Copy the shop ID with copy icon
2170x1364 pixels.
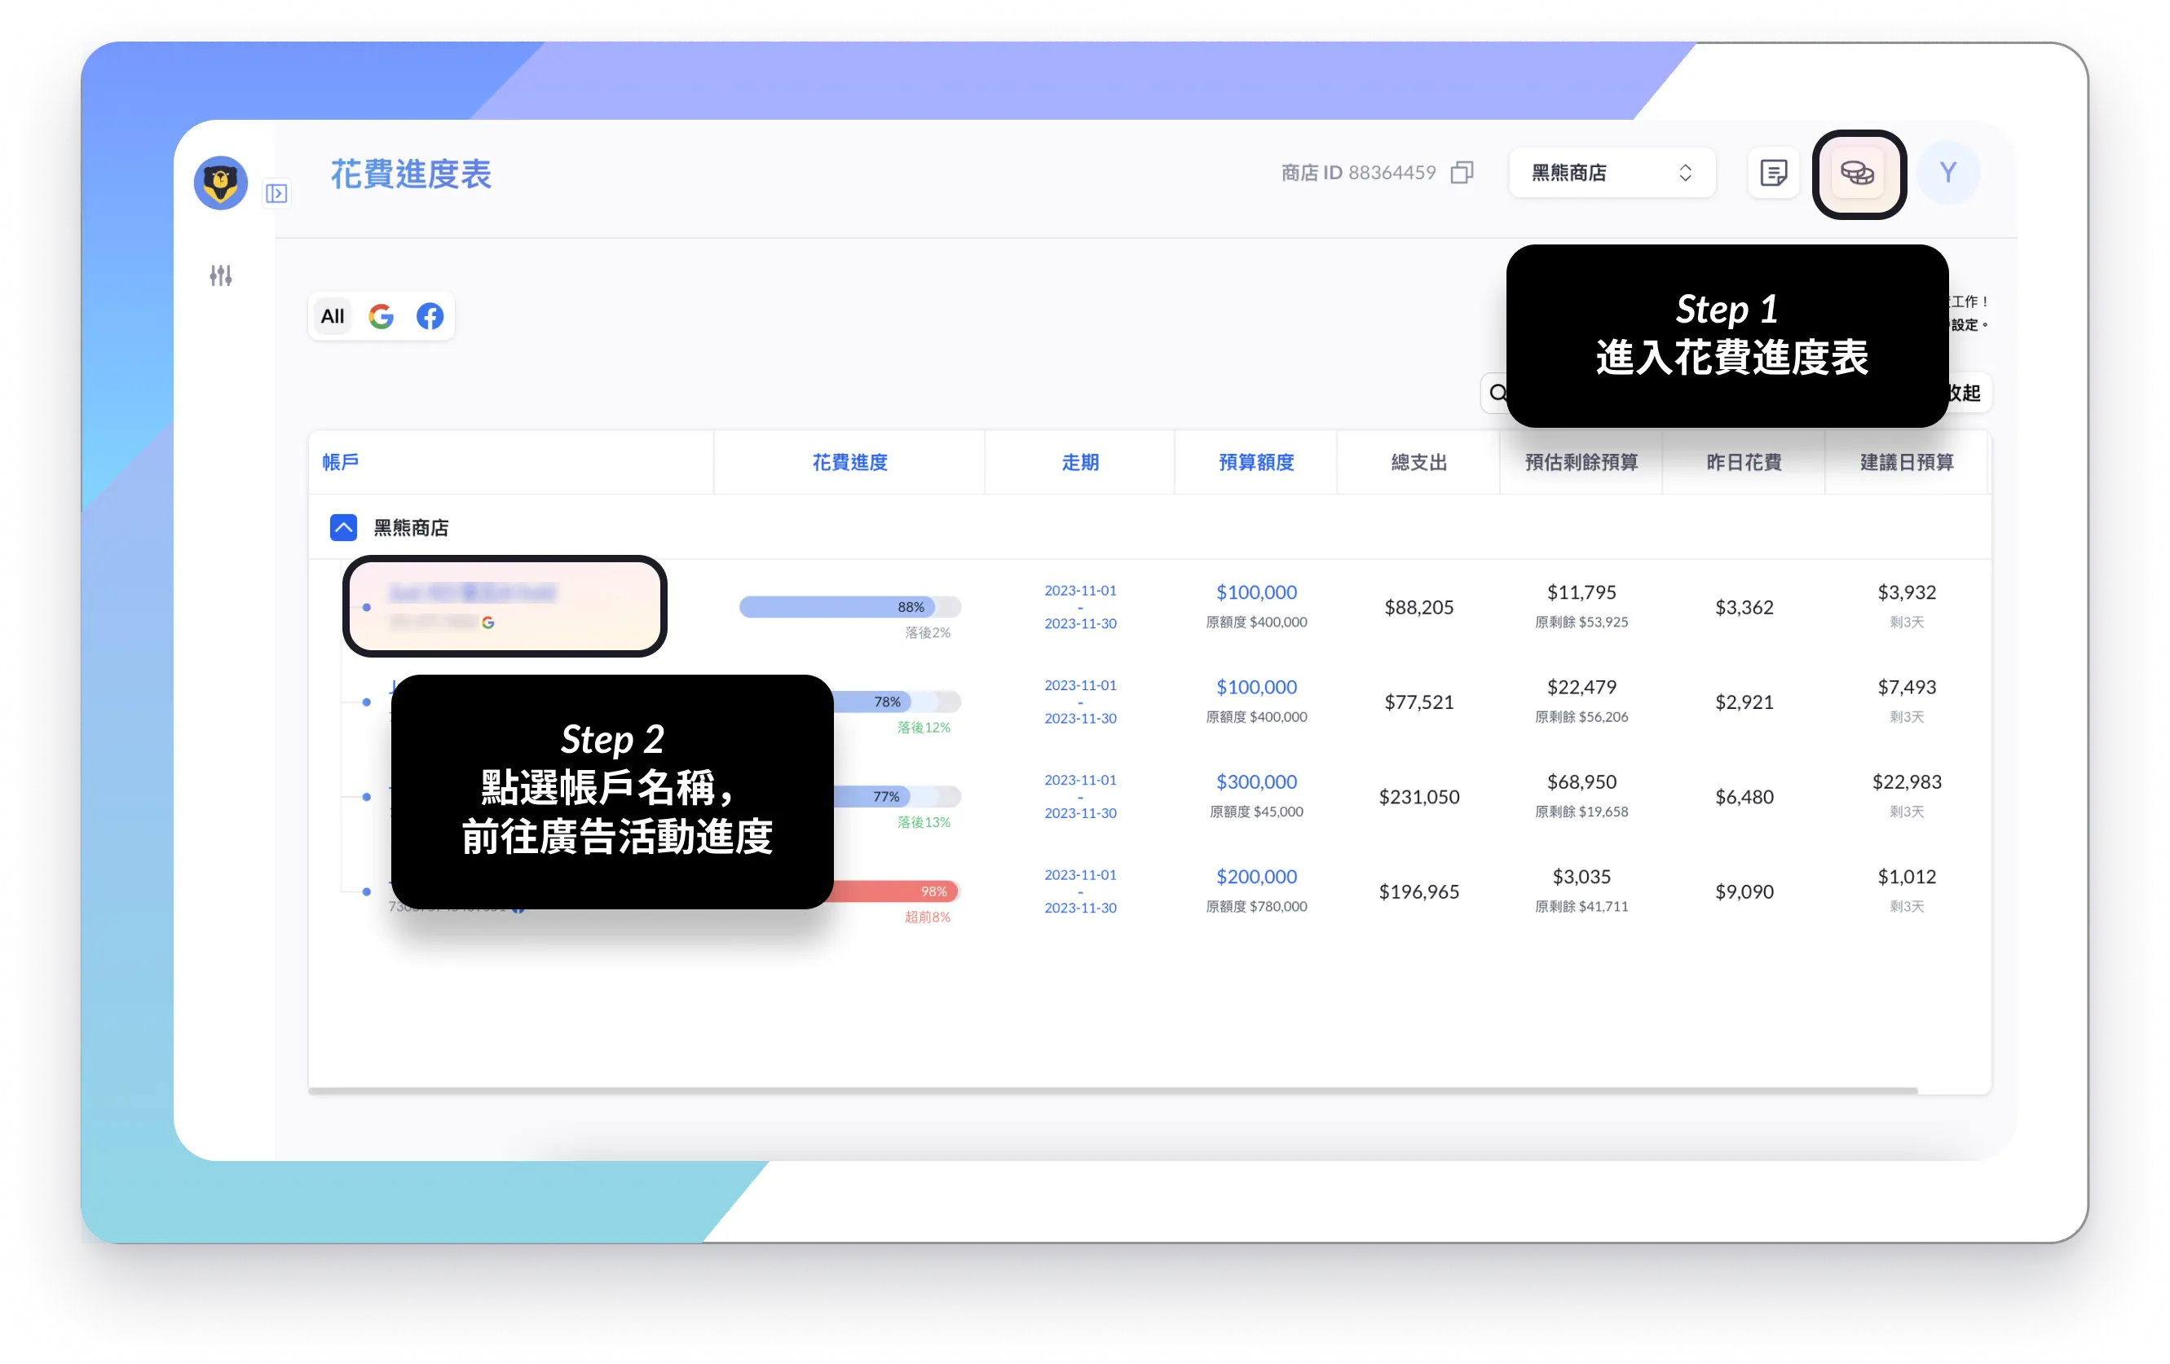pyautogui.click(x=1462, y=172)
